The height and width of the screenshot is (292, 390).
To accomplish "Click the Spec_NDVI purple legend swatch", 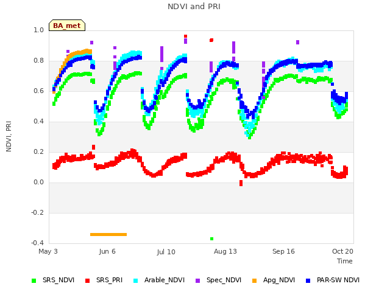I will pos(197,280).
